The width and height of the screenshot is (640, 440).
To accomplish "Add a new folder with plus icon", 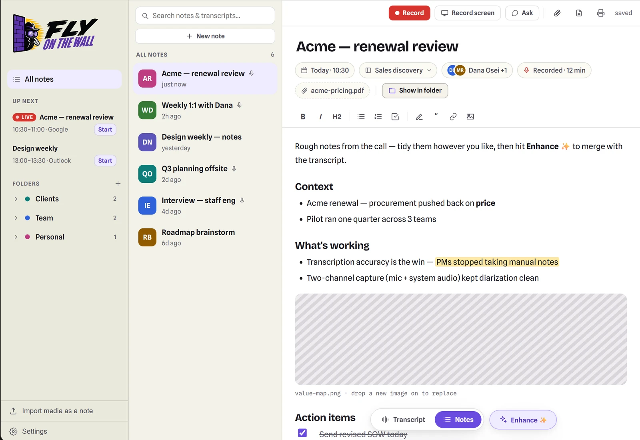I will click(118, 184).
